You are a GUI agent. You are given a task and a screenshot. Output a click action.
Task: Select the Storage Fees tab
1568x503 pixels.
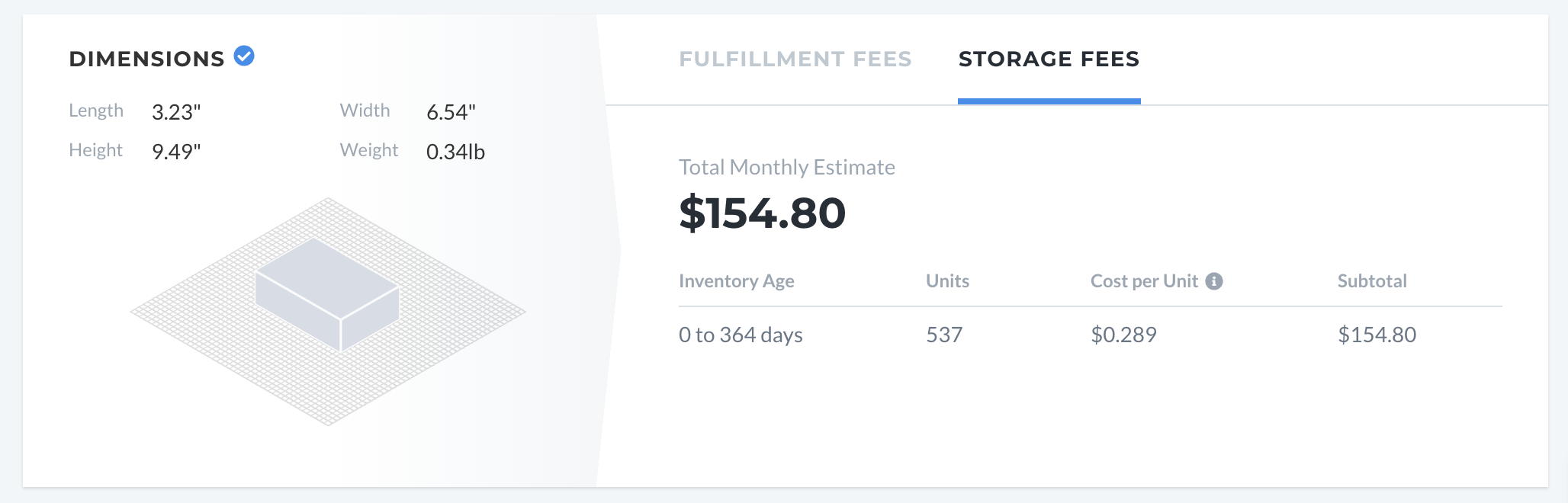coord(1049,59)
